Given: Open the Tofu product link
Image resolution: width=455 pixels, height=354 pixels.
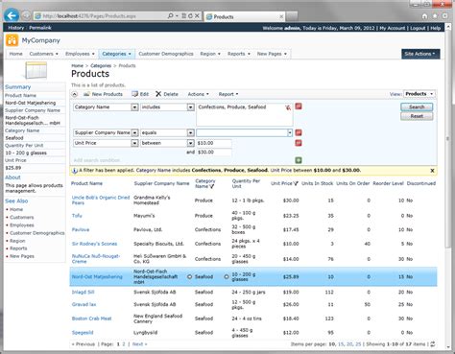Looking at the screenshot, I should pyautogui.click(x=77, y=216).
